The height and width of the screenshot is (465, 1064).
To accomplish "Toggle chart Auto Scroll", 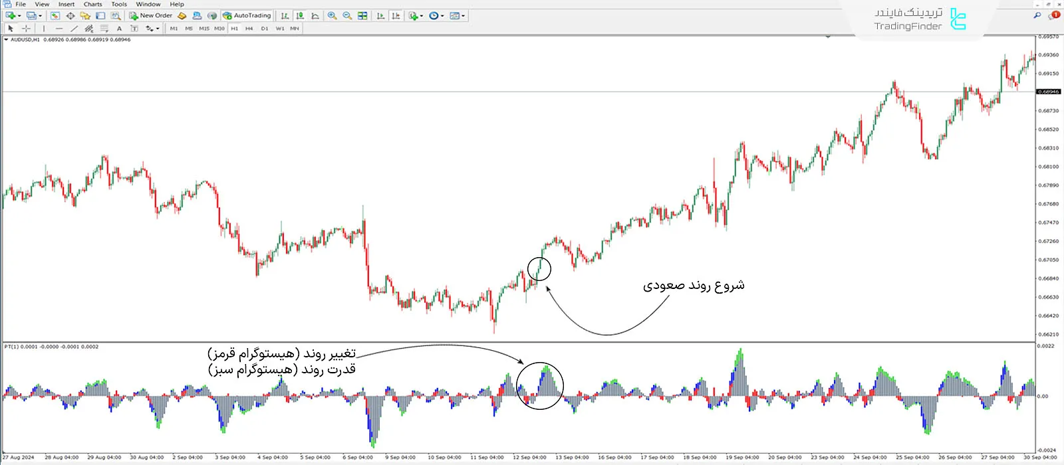I will tap(380, 15).
